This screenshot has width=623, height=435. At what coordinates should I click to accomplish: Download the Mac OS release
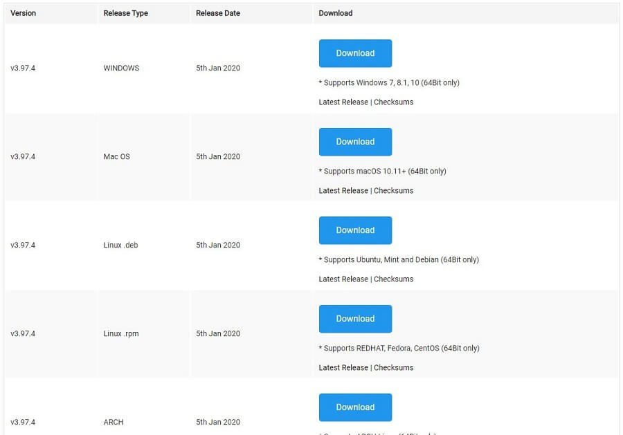coord(355,142)
